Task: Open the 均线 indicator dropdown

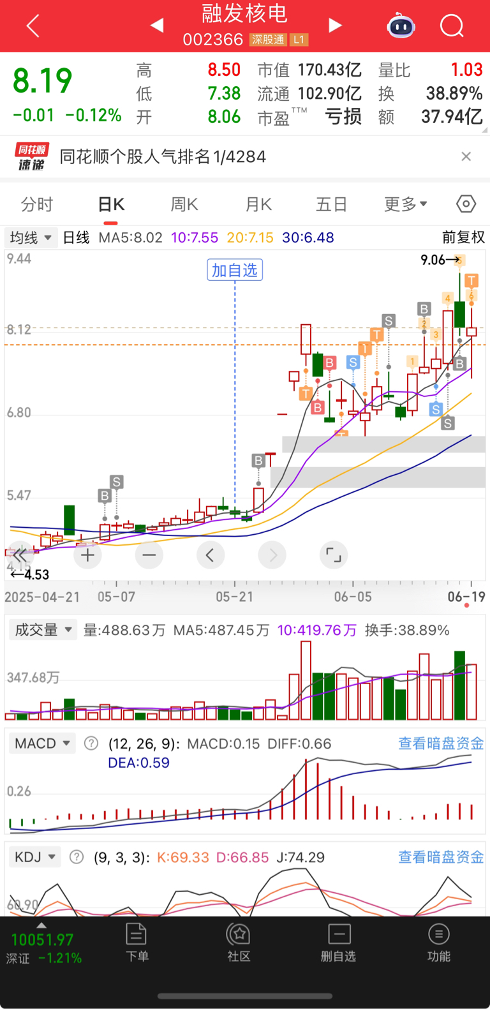Action: pyautogui.click(x=31, y=237)
